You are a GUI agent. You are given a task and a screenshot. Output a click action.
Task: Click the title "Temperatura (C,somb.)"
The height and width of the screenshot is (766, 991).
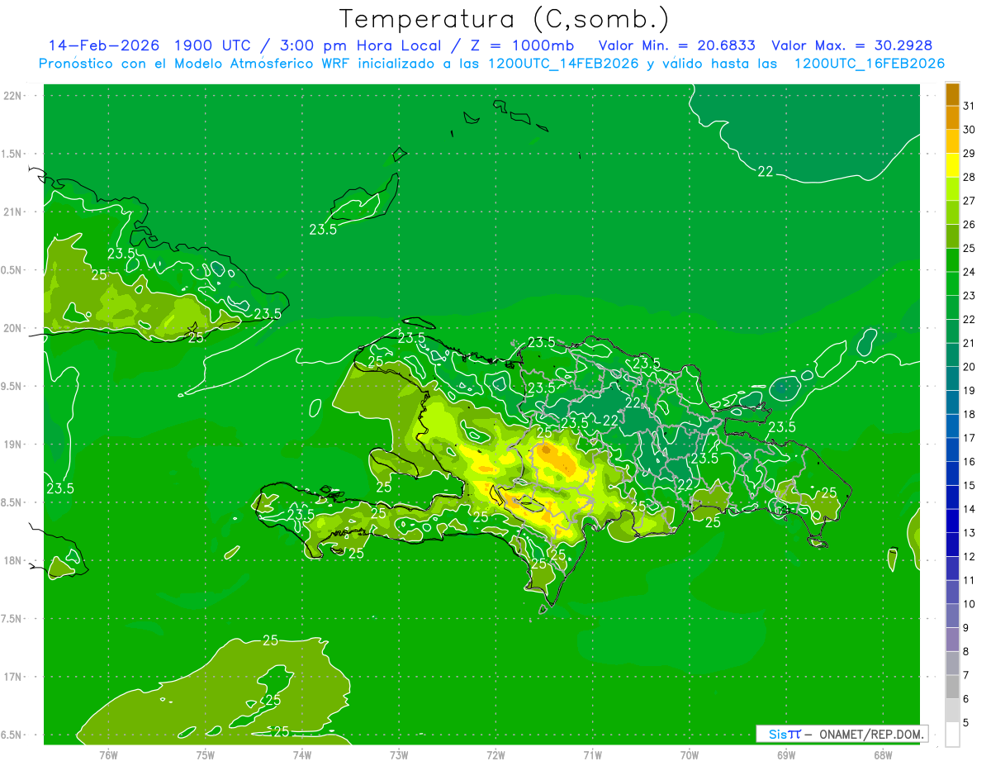tap(505, 19)
